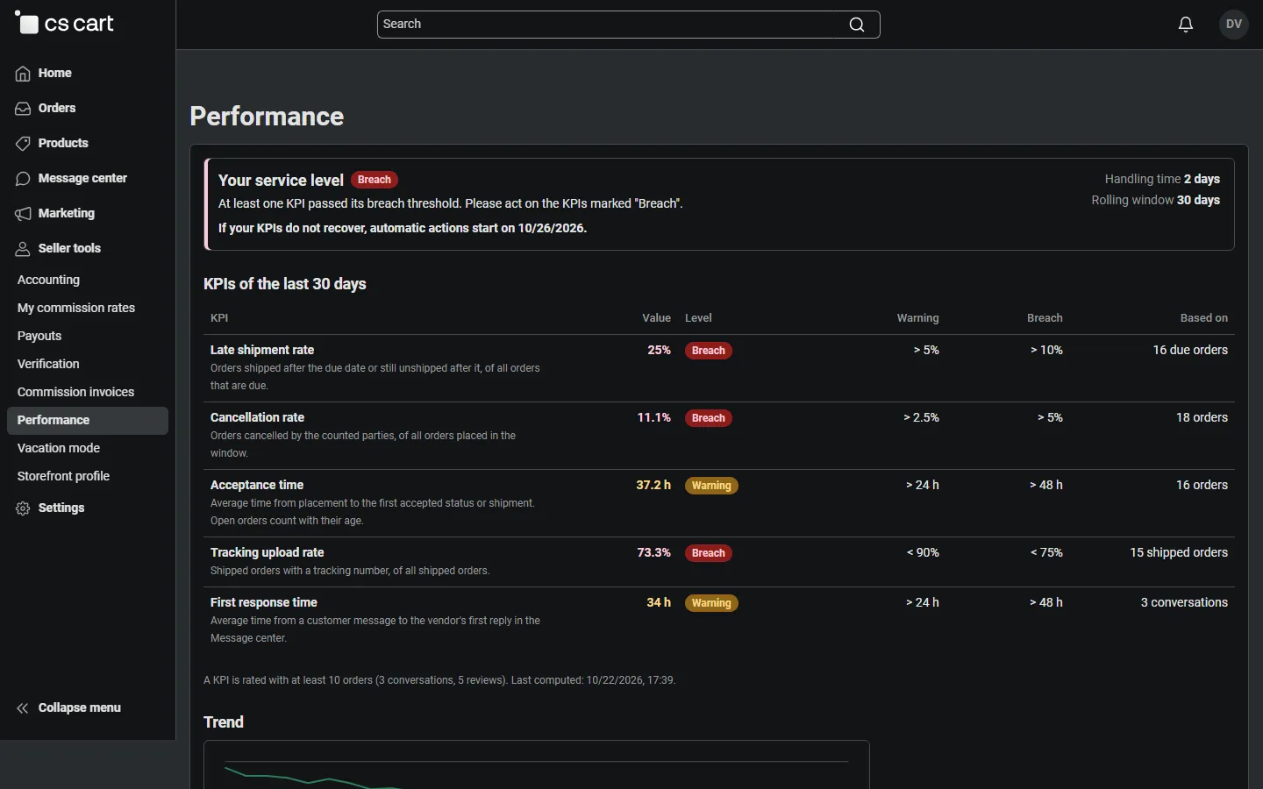Click the Late shipment rate title

pos(262,350)
